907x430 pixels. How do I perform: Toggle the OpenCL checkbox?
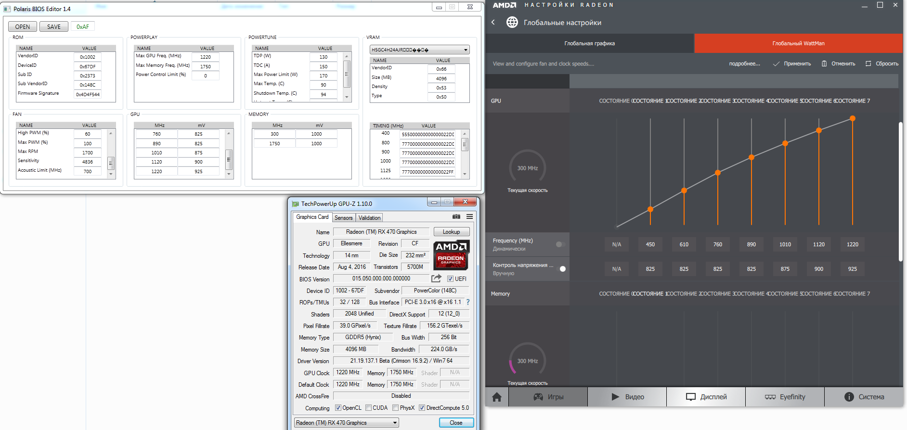pyautogui.click(x=338, y=408)
